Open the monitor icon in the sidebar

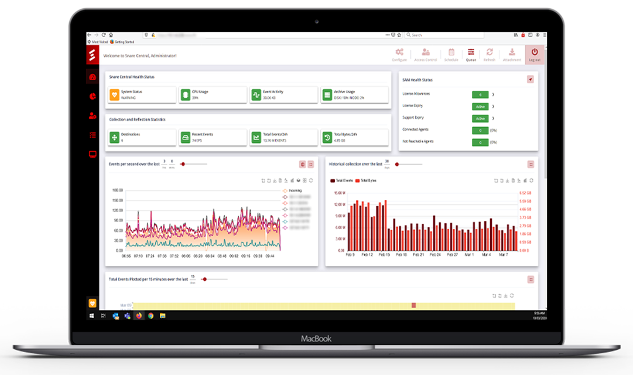tap(93, 154)
